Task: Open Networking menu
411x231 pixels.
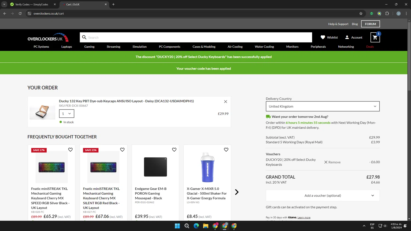Action: tap(346, 47)
